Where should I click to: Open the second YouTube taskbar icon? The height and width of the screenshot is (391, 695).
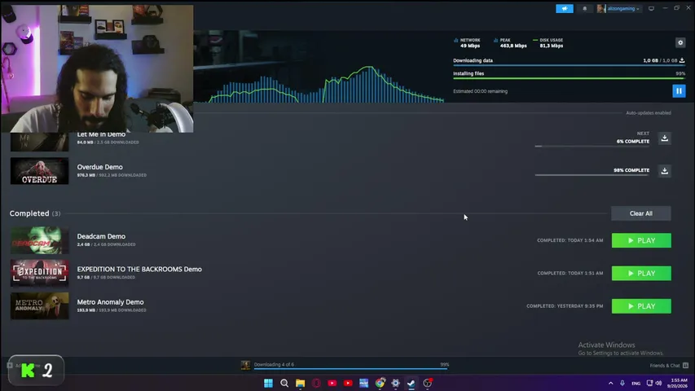pyautogui.click(x=348, y=383)
